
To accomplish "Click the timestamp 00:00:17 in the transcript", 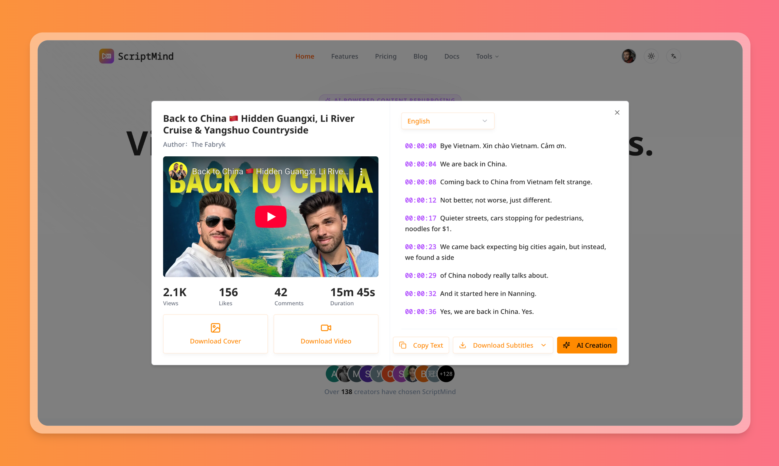I will [x=420, y=218].
